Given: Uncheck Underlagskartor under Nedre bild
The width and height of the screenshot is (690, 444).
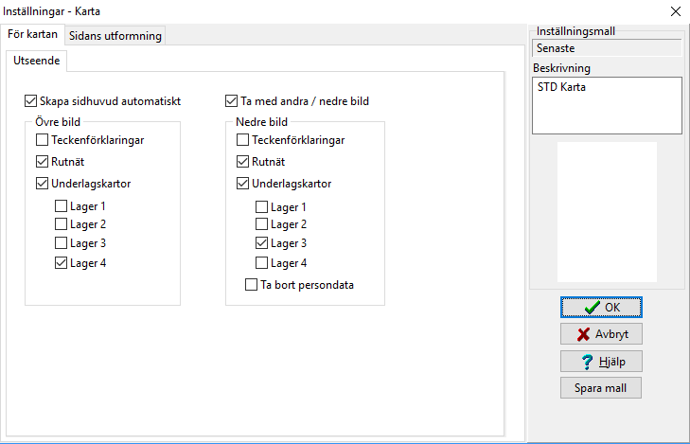Looking at the screenshot, I should click(x=242, y=183).
